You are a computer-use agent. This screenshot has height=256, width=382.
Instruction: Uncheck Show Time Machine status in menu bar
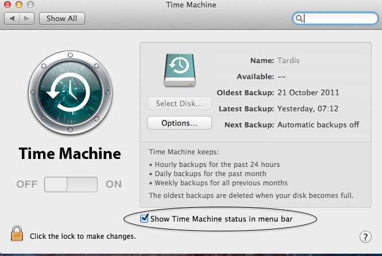(144, 218)
